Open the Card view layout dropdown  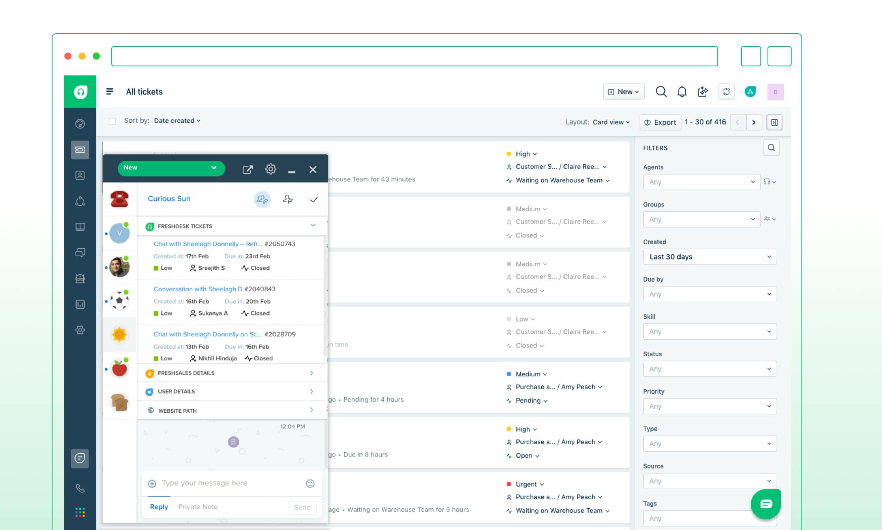tap(611, 122)
